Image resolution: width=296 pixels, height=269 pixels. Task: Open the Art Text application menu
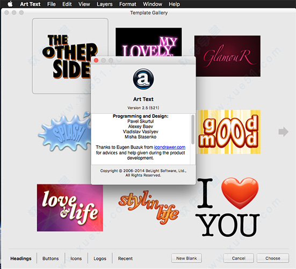coord(30,4)
